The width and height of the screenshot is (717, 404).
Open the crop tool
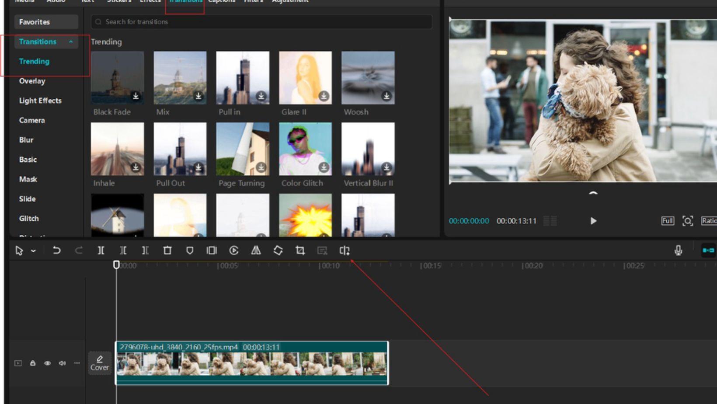click(x=300, y=251)
